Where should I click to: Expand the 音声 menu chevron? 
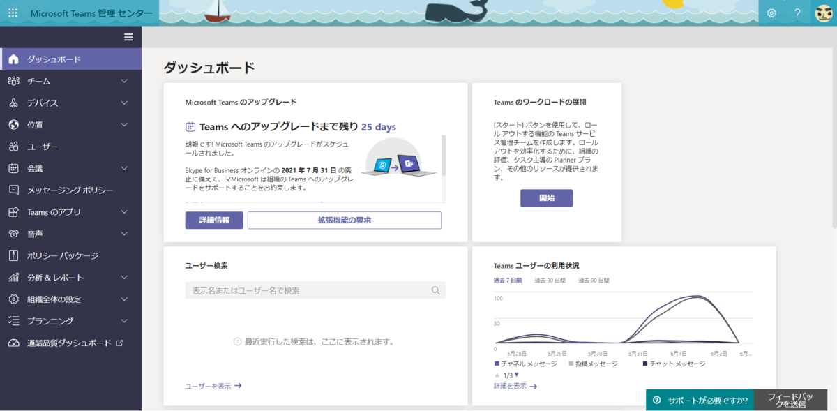(124, 234)
